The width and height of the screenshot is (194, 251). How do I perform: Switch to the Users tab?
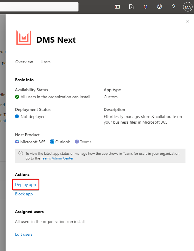[x=45, y=62]
